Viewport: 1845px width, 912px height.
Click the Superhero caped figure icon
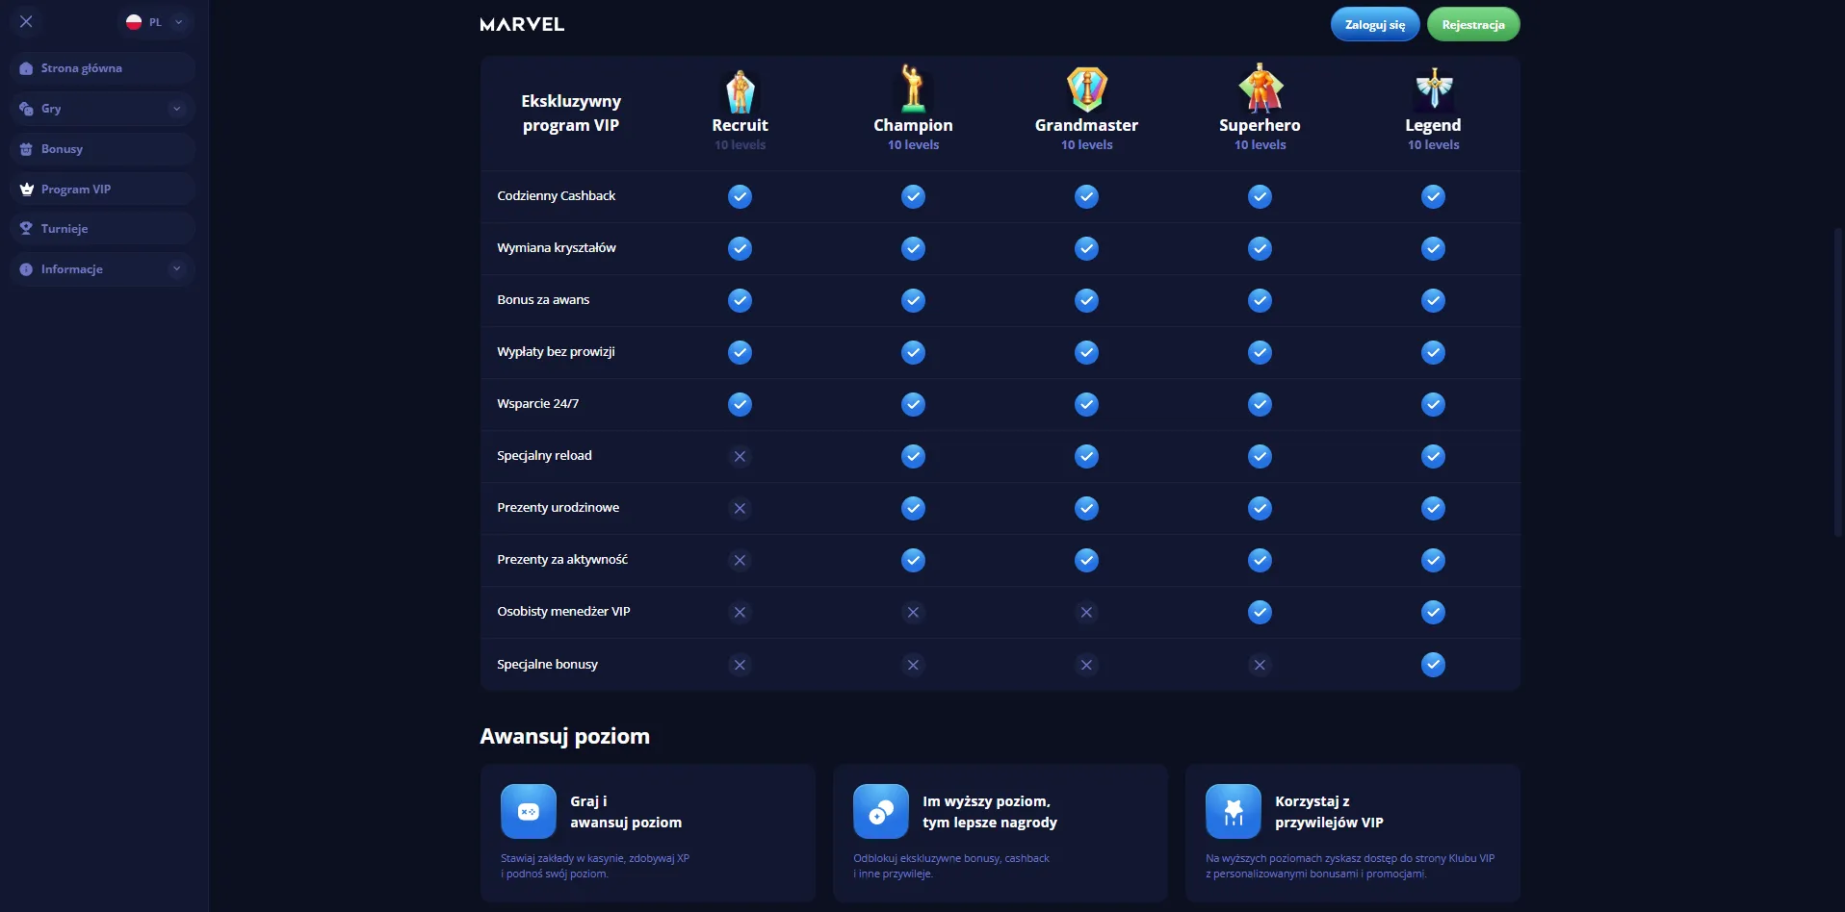pos(1260,89)
